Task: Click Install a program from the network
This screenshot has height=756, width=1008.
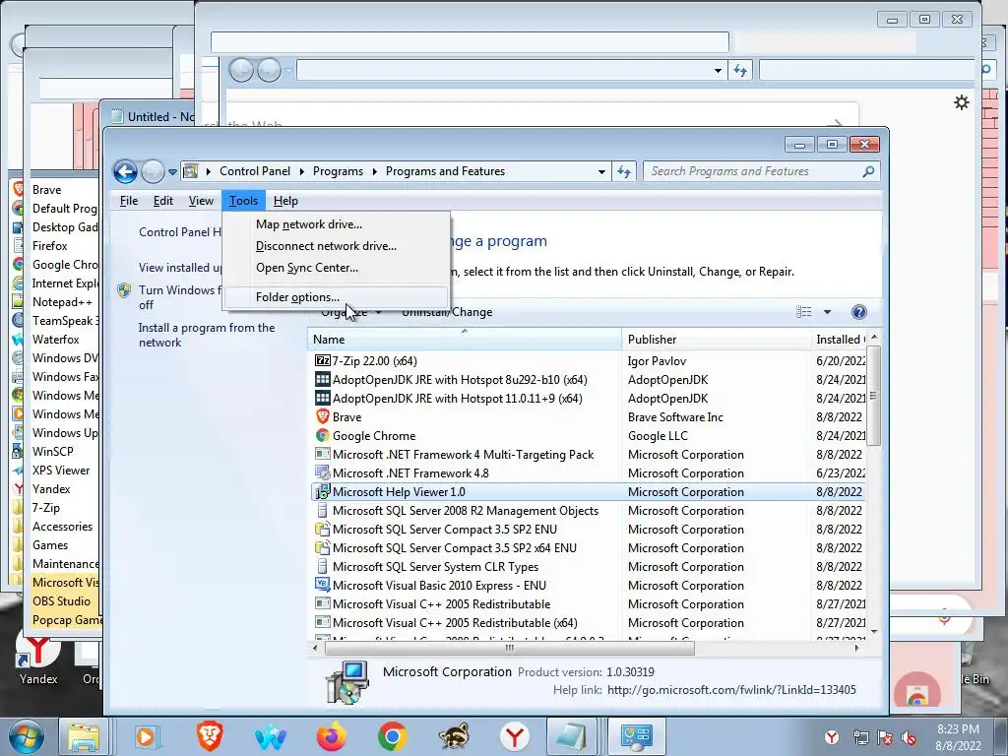Action: coord(207,335)
